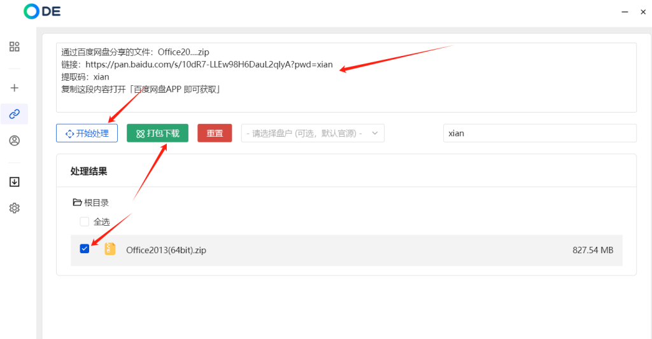The height and width of the screenshot is (339, 652).
Task: Click the 处理结果 heading
Action: click(89, 171)
